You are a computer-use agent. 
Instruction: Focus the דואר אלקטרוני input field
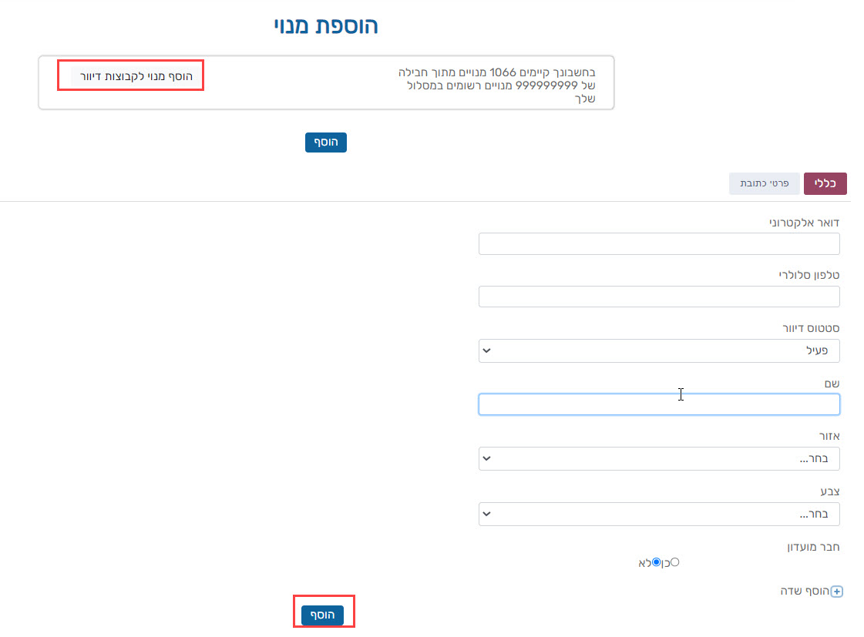[x=659, y=244]
